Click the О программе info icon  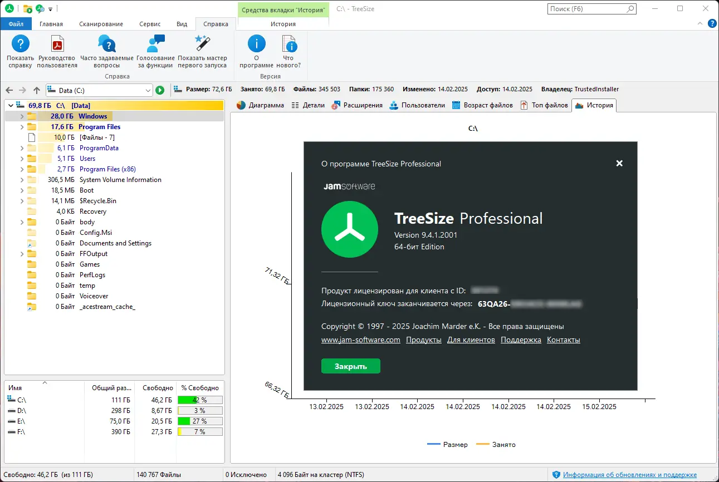[256, 43]
